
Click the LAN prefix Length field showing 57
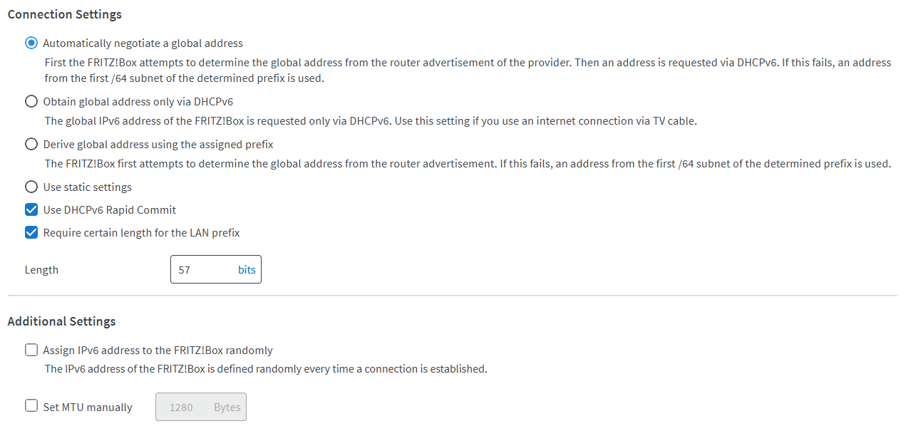click(x=203, y=270)
